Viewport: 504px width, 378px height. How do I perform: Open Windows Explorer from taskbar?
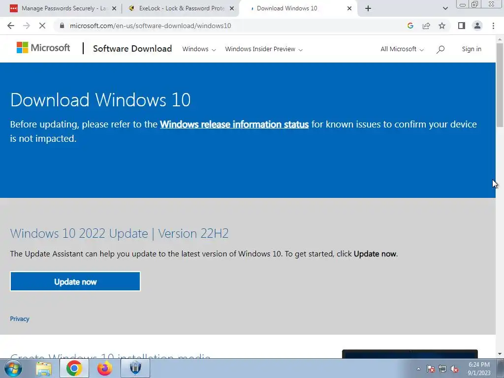coord(44,369)
